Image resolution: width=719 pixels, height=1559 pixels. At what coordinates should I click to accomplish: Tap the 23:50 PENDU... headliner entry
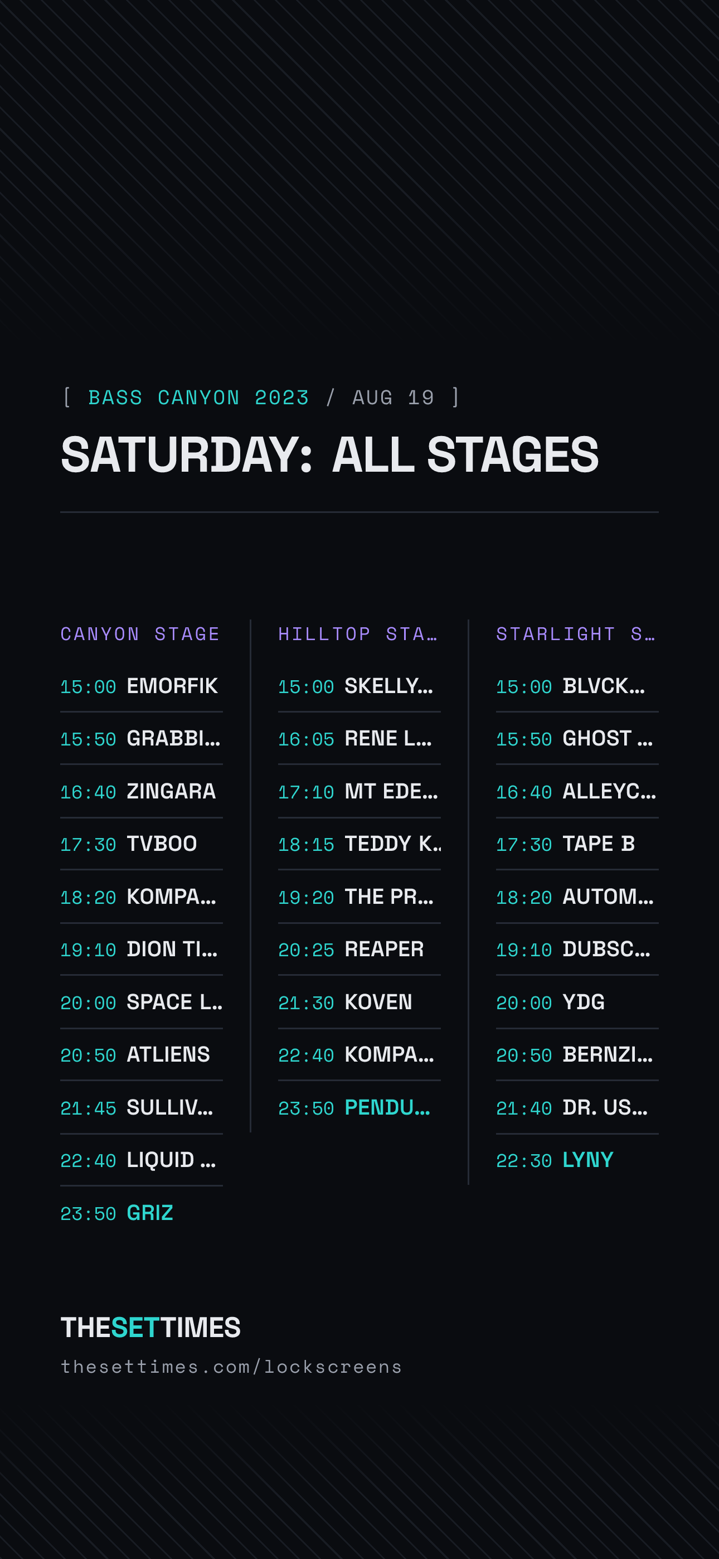pyautogui.click(x=359, y=1107)
